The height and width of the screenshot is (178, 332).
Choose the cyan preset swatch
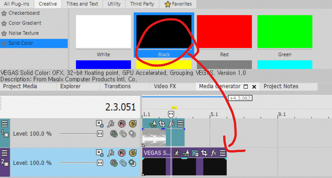(285, 65)
